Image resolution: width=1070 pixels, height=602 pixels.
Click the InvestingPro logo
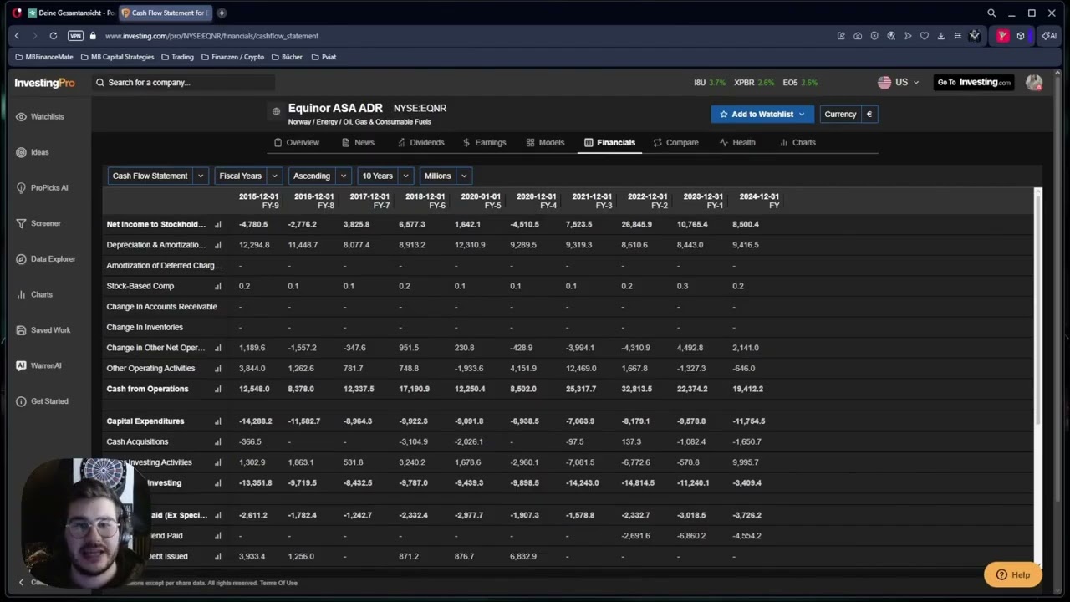point(44,83)
